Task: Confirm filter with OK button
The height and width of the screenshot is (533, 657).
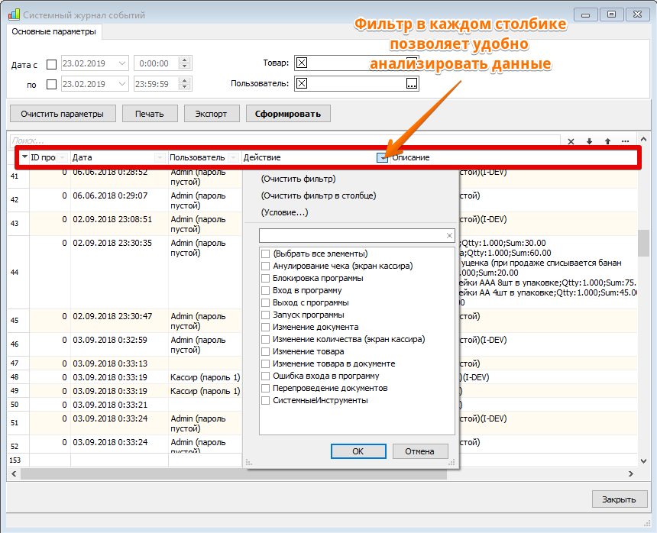Action: tap(358, 451)
